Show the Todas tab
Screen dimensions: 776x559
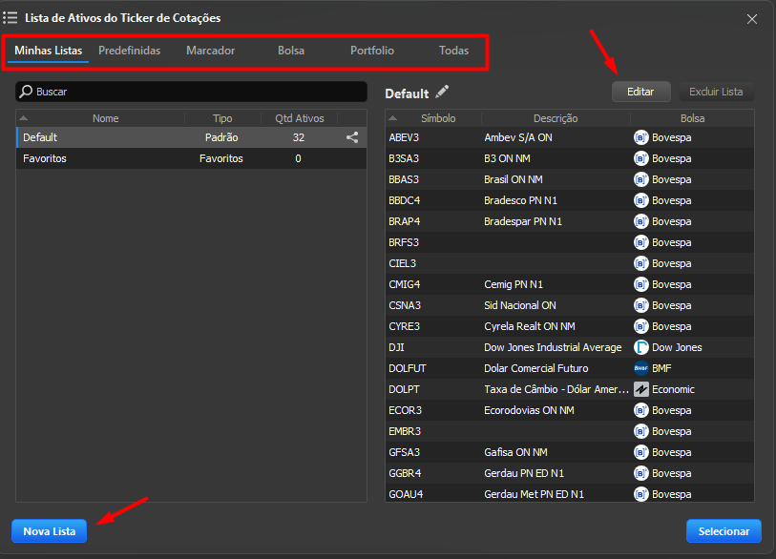pyautogui.click(x=453, y=51)
